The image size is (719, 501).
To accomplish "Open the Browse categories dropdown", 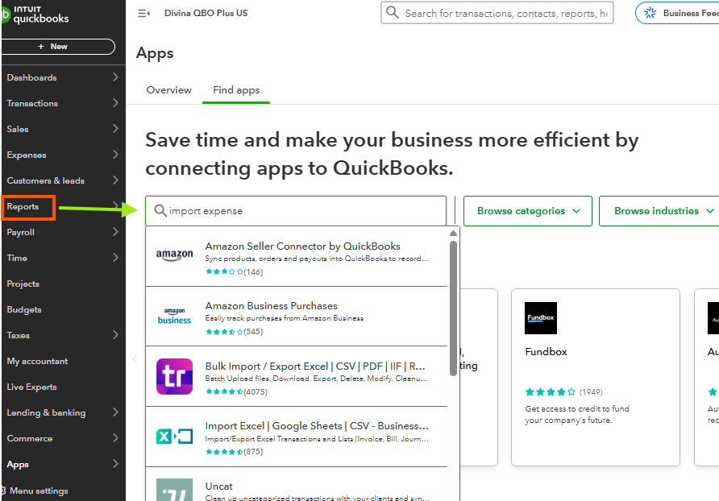I will pyautogui.click(x=527, y=210).
